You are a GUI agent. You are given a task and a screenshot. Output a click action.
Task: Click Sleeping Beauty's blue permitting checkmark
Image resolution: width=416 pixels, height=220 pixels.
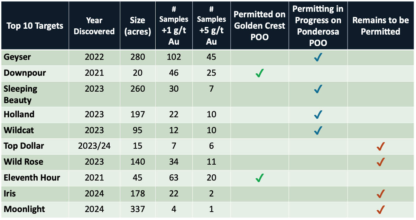318,89
